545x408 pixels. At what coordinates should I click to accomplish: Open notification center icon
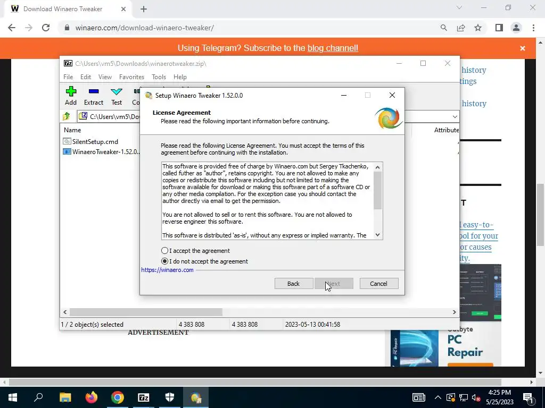pos(529,397)
